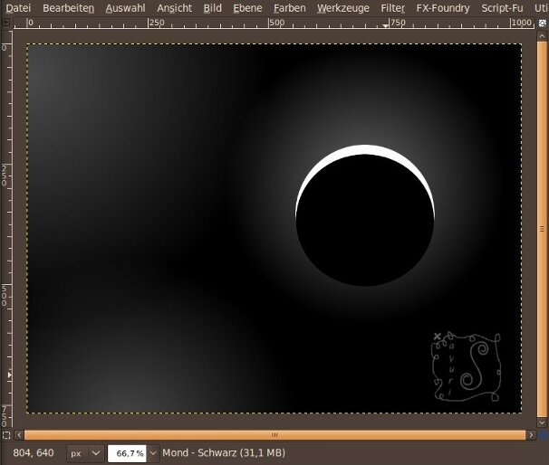Click the horizontal scrollbar right arrow
Image resolution: width=549 pixels, height=465 pixels.
click(x=531, y=435)
